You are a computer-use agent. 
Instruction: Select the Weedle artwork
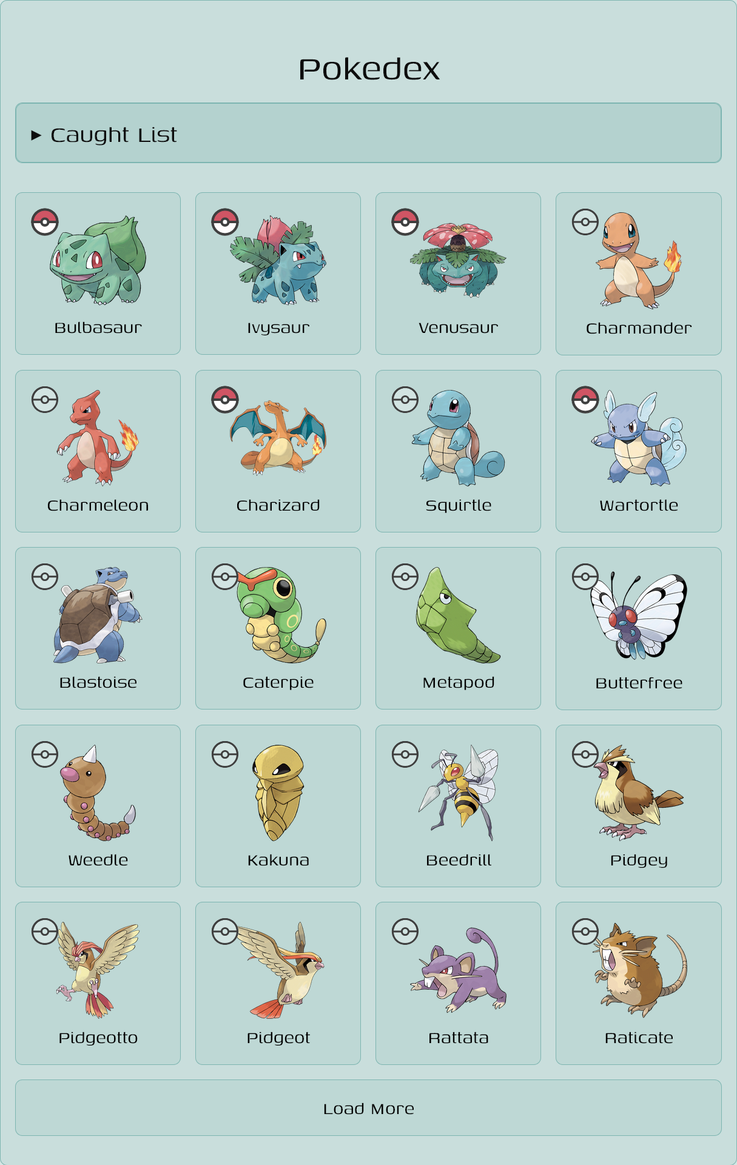coord(98,793)
